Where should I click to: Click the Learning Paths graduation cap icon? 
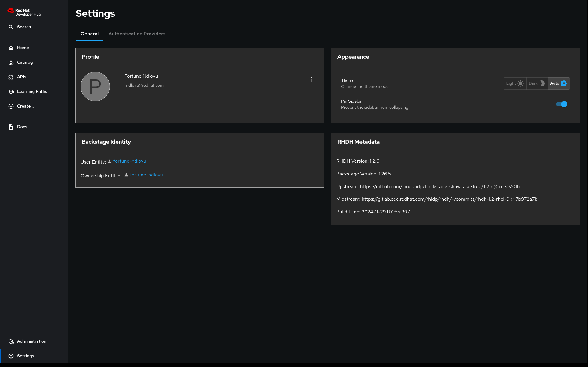click(11, 92)
